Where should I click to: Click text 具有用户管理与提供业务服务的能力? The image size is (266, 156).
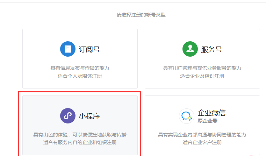[202, 68]
